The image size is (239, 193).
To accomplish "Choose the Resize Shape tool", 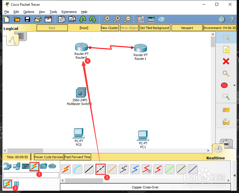I will 226,97.
